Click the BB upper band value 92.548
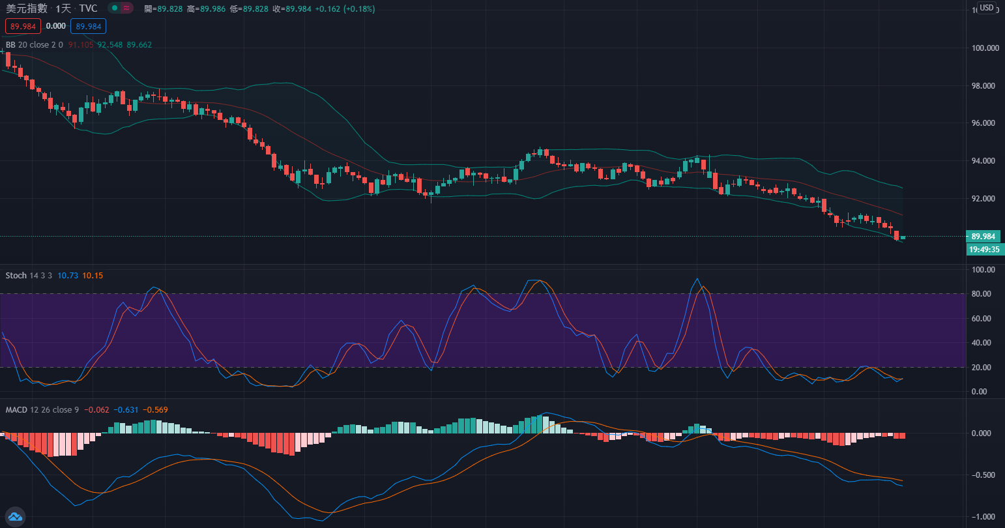 coord(109,45)
